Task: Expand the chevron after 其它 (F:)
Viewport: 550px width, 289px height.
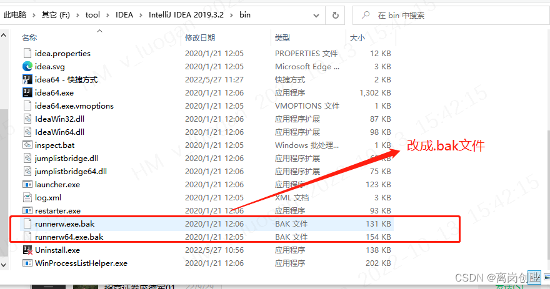Action: pyautogui.click(x=77, y=15)
